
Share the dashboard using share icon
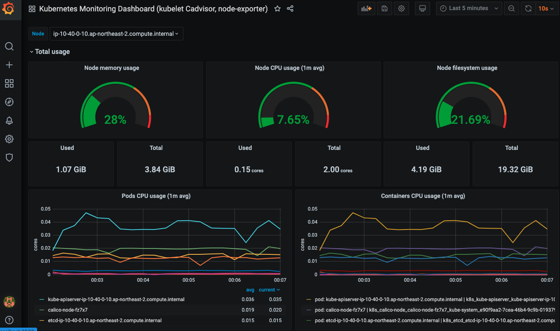(290, 9)
